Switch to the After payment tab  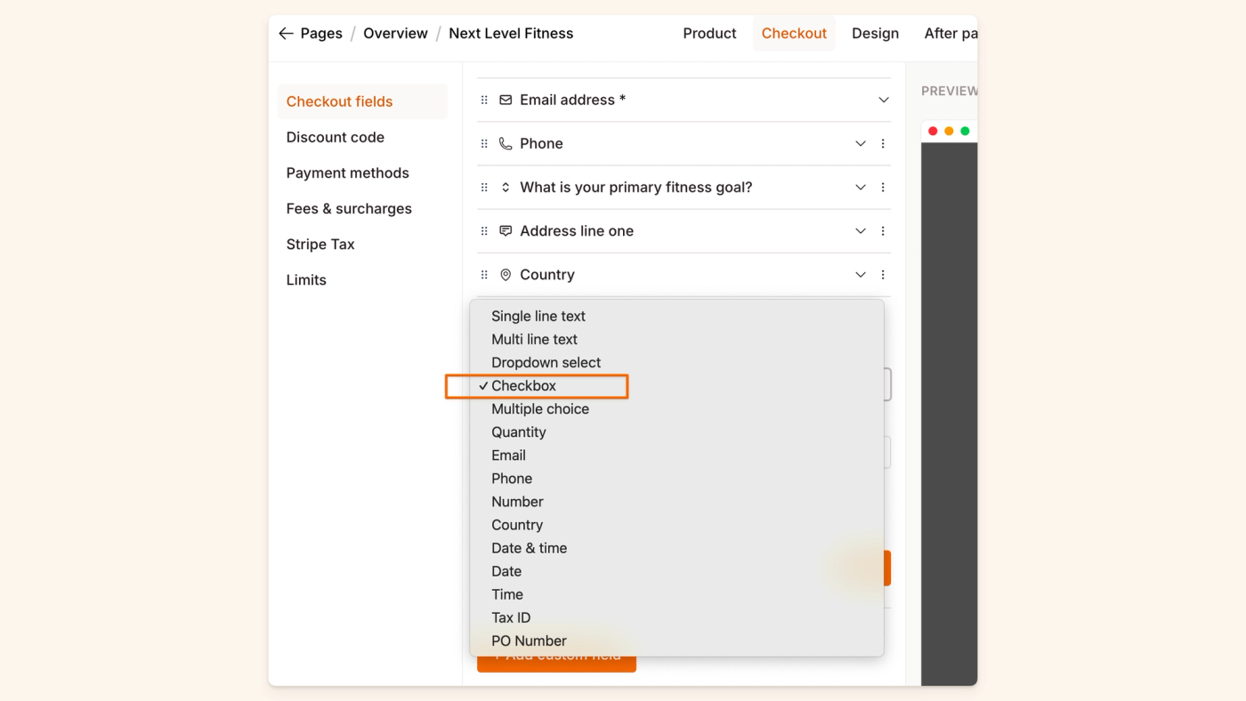(x=951, y=33)
